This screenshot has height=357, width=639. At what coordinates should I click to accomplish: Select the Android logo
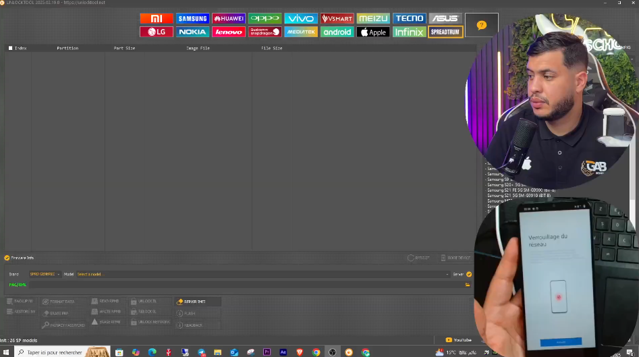click(337, 32)
